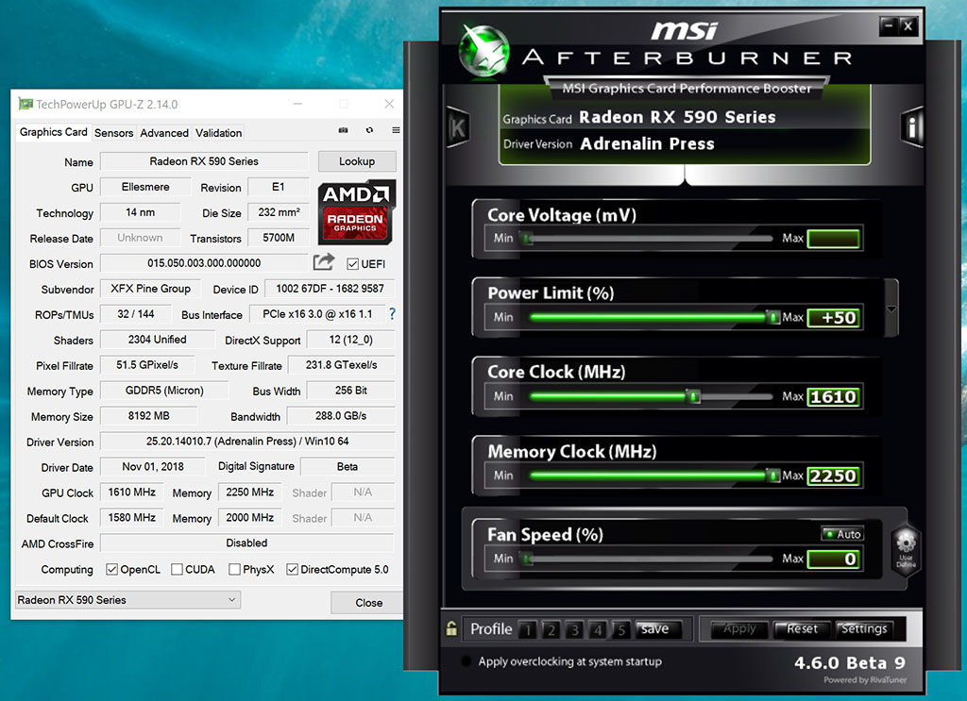Click the fan User Define gear icon
967x701 pixels.
[906, 548]
